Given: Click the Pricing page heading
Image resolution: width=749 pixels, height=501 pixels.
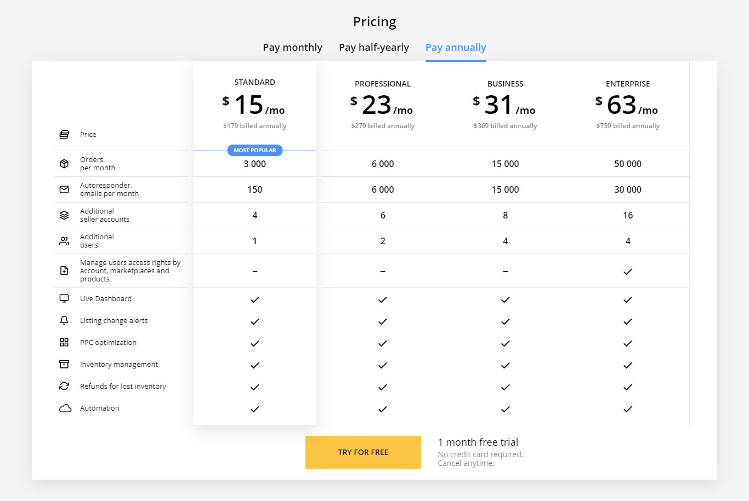Looking at the screenshot, I should coord(374,22).
